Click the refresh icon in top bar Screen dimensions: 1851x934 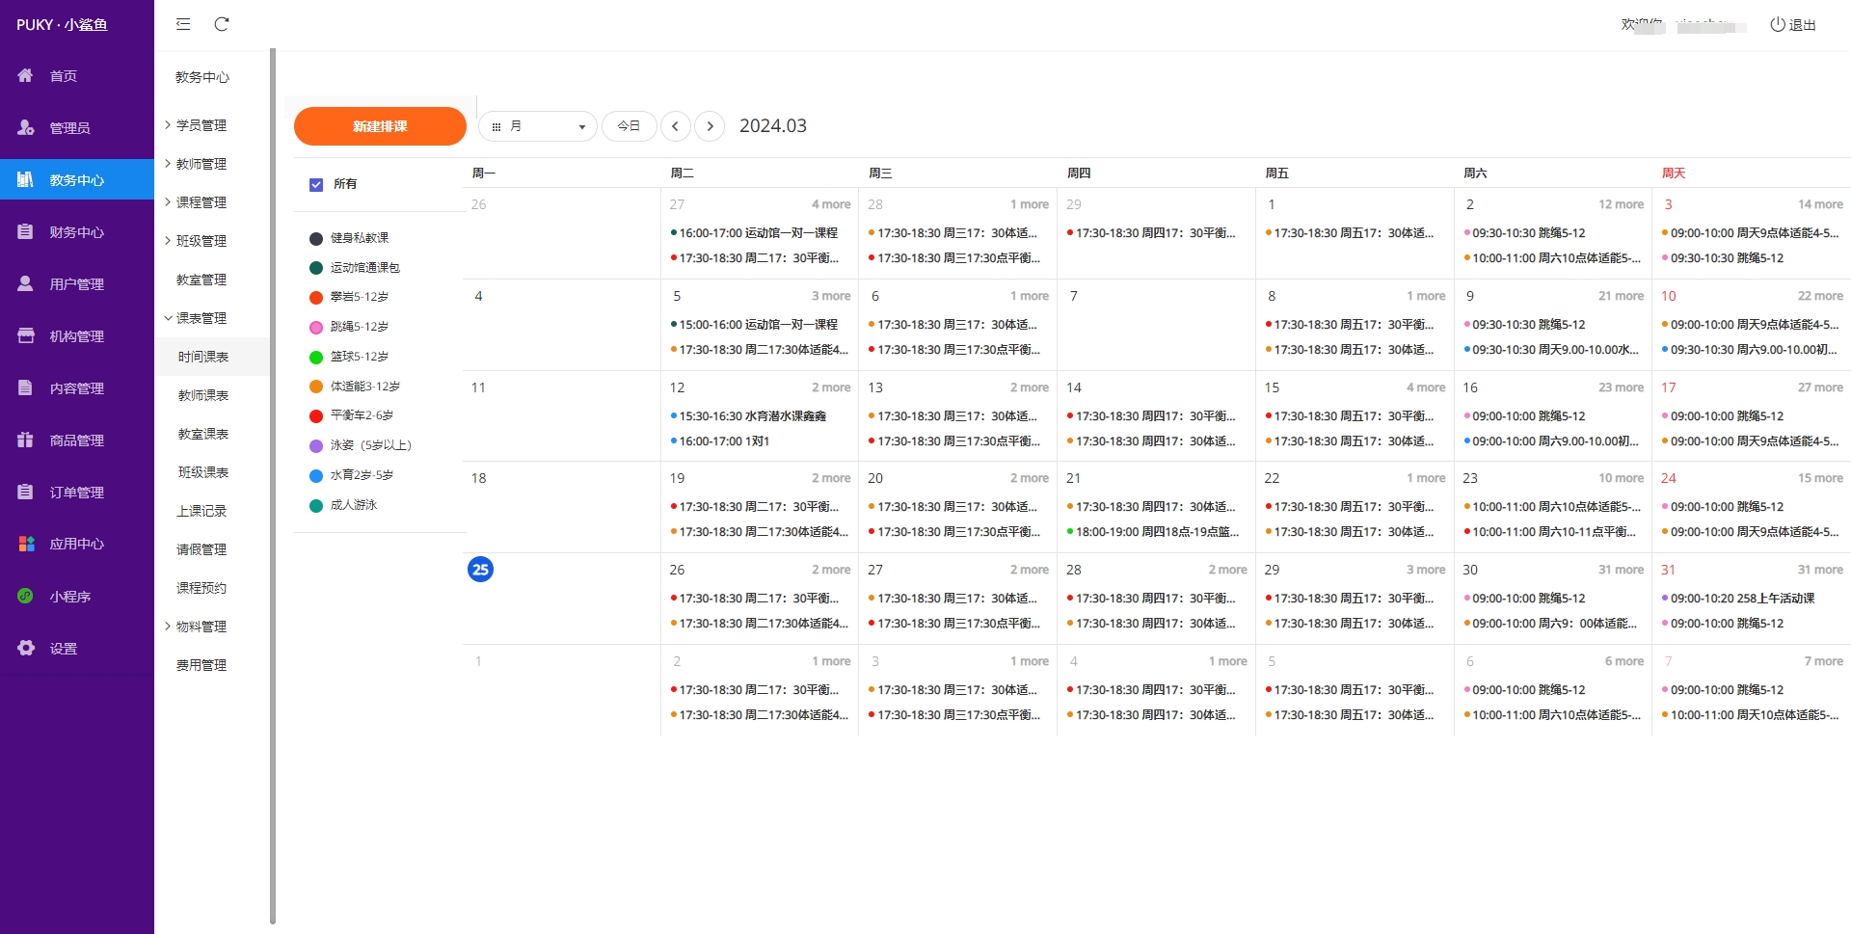(x=222, y=24)
